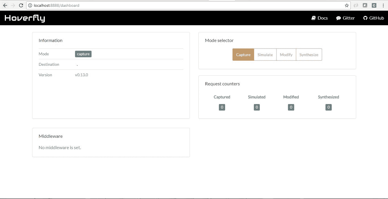Click the Mode label in Information
Screen dimensions: 388x199
click(x=44, y=54)
